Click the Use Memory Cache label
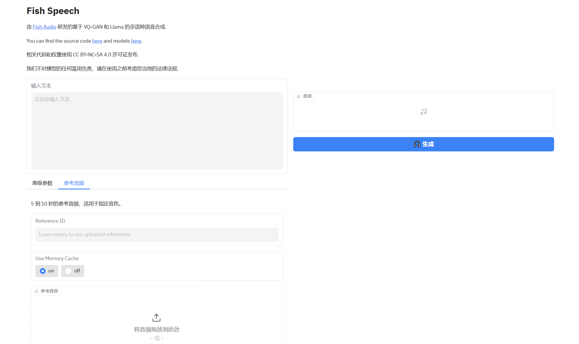 click(57, 258)
